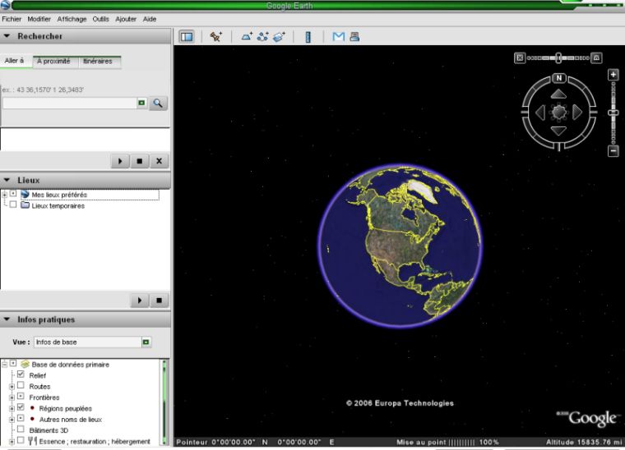Switch to the Aller à tab
Screen dimensions: 625x450
coord(15,61)
